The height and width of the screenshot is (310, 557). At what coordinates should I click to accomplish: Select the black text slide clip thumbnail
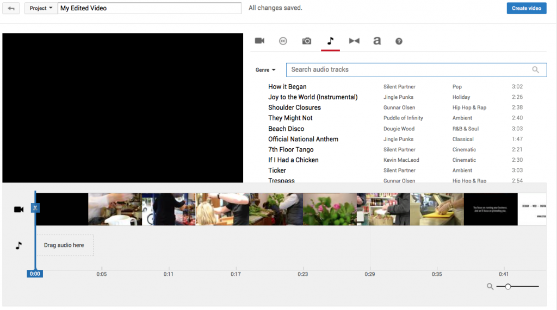491,209
